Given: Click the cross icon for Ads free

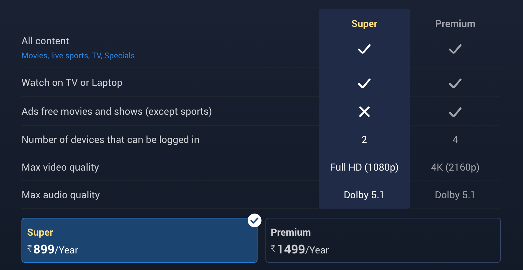Looking at the screenshot, I should click(x=364, y=112).
